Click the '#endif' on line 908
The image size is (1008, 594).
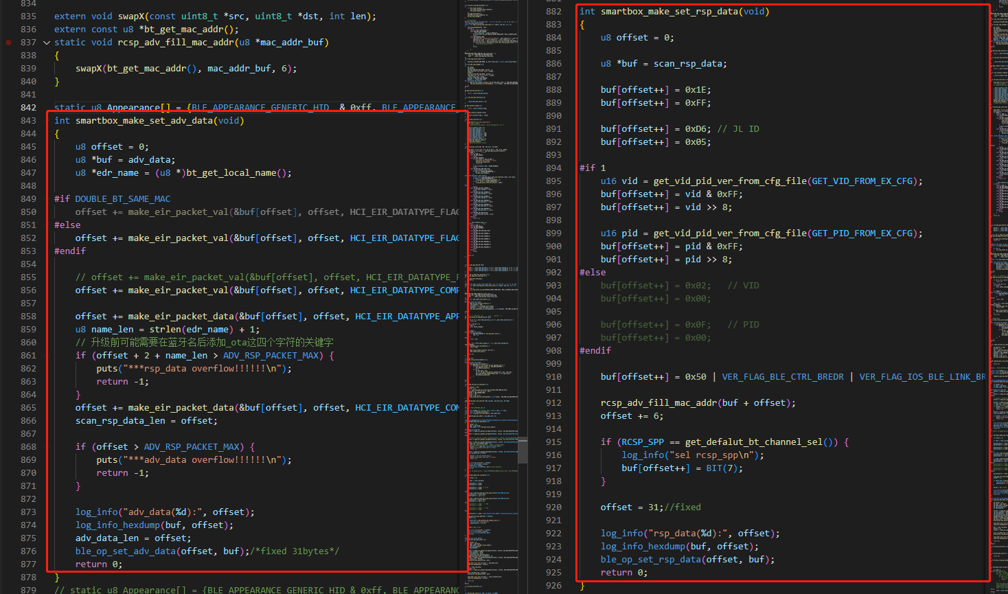coord(595,351)
